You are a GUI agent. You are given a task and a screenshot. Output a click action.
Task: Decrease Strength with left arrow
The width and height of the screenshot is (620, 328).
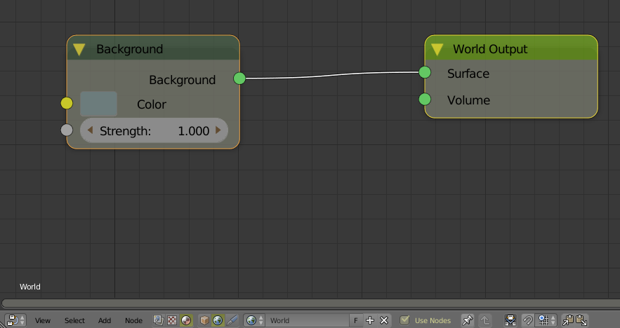(90, 130)
